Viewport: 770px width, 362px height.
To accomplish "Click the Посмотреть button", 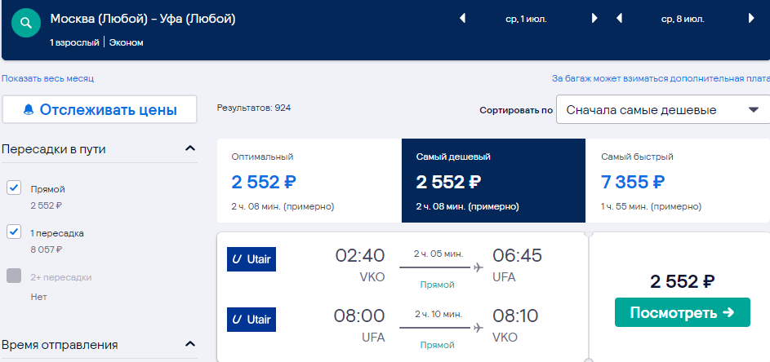I will tap(682, 312).
